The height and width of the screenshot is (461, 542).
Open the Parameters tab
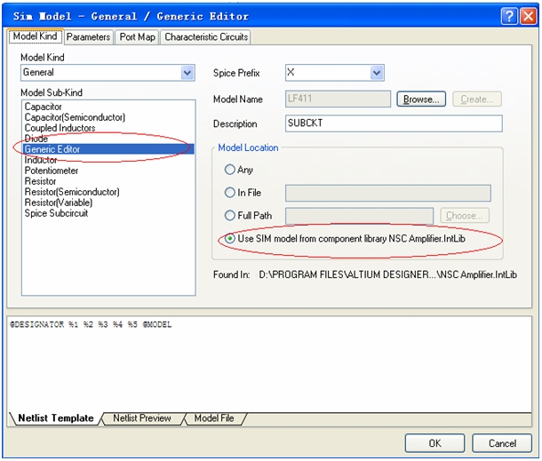pyautogui.click(x=88, y=37)
